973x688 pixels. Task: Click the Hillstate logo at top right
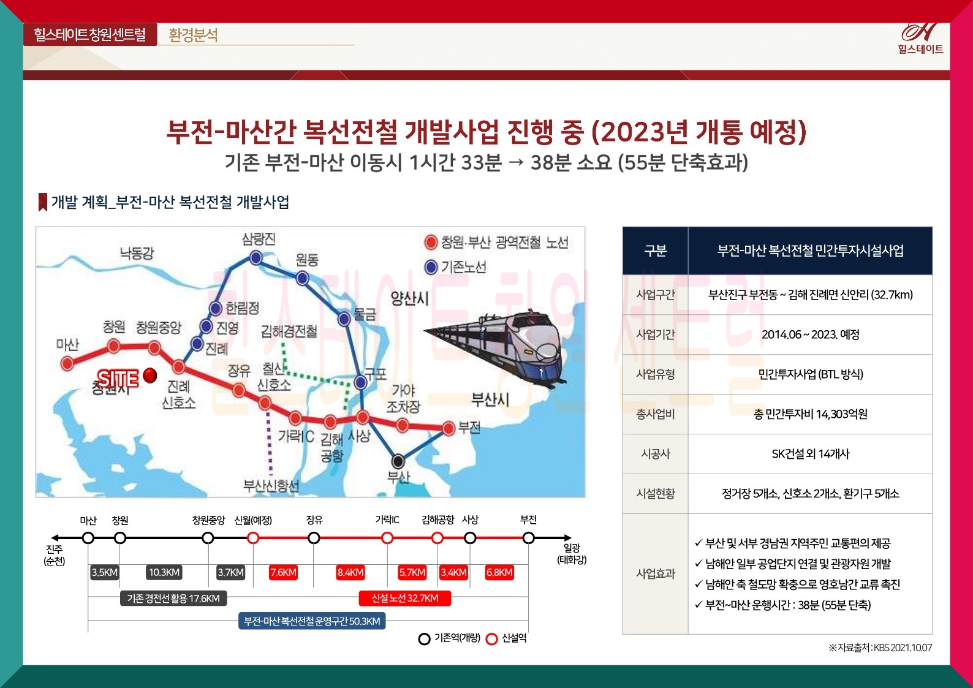[920, 38]
